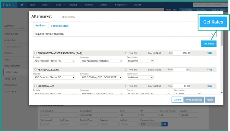
Task: Click the scrollbar down arrow in dialog
Action: tap(222, 93)
